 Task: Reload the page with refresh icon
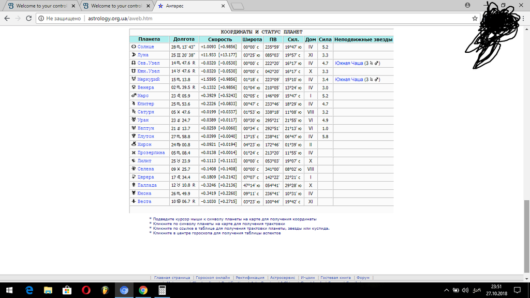pyautogui.click(x=29, y=18)
